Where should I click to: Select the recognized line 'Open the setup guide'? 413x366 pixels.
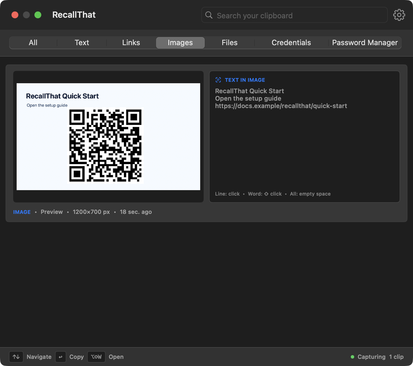click(248, 99)
